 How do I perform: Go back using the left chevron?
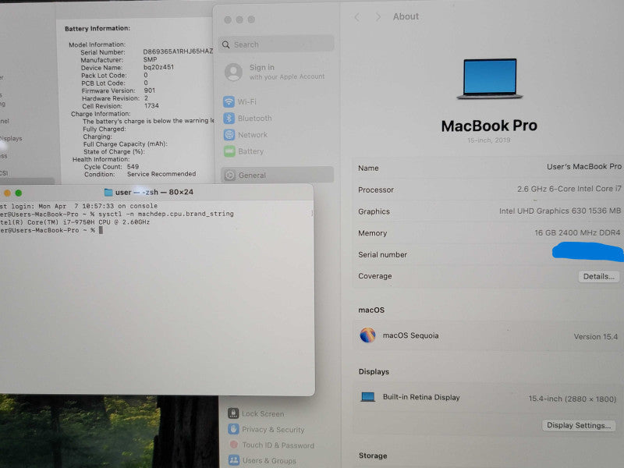coord(357,17)
